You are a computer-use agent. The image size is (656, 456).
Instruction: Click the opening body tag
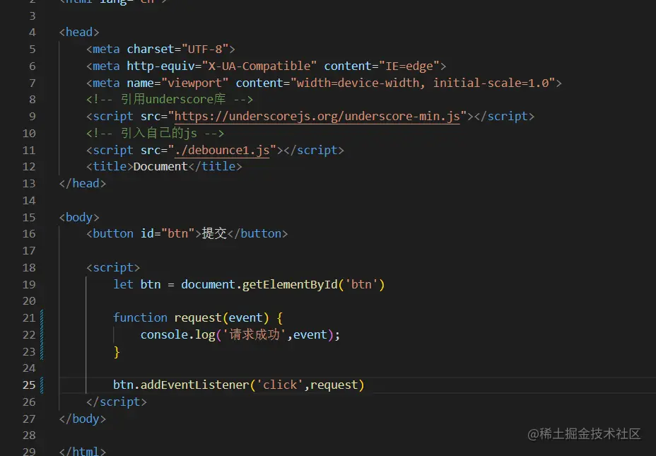(x=79, y=217)
